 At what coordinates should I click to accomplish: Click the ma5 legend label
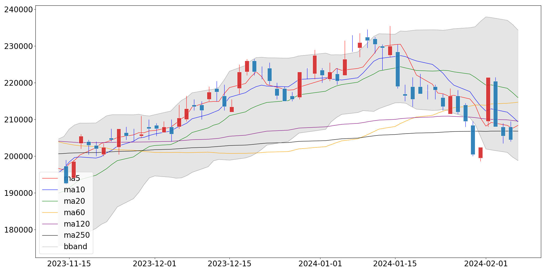click(x=72, y=178)
